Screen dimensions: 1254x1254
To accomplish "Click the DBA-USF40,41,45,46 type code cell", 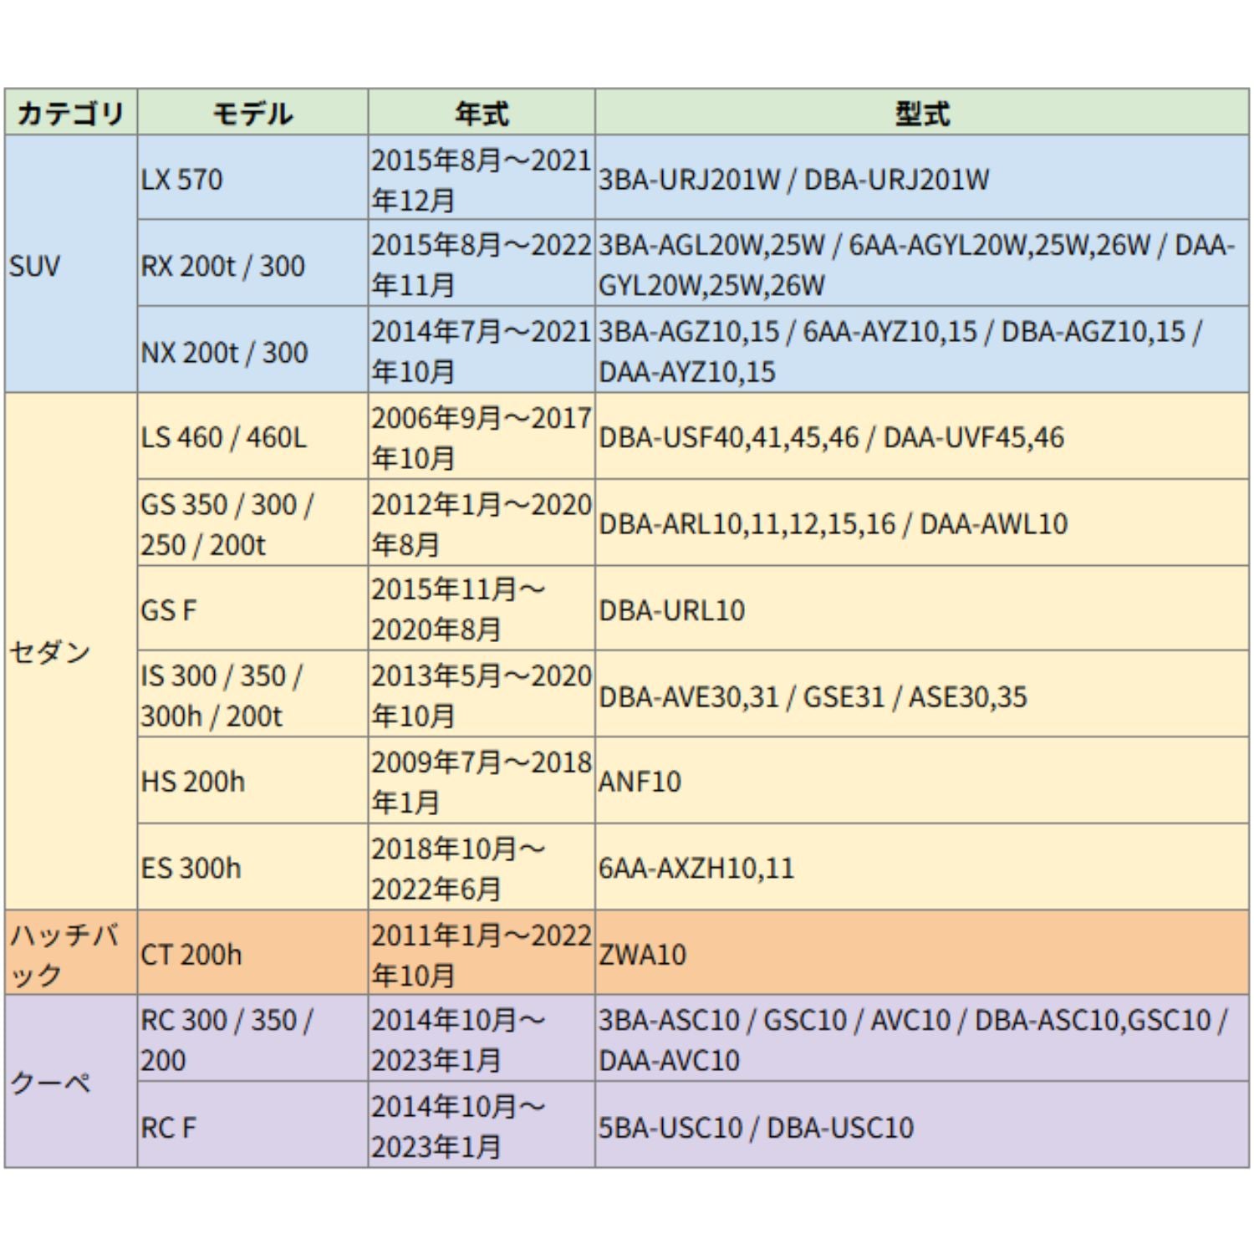I will (922, 436).
